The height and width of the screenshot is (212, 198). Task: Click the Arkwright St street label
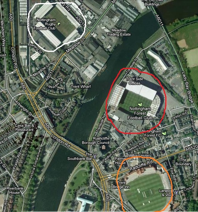[x=24, y=108]
